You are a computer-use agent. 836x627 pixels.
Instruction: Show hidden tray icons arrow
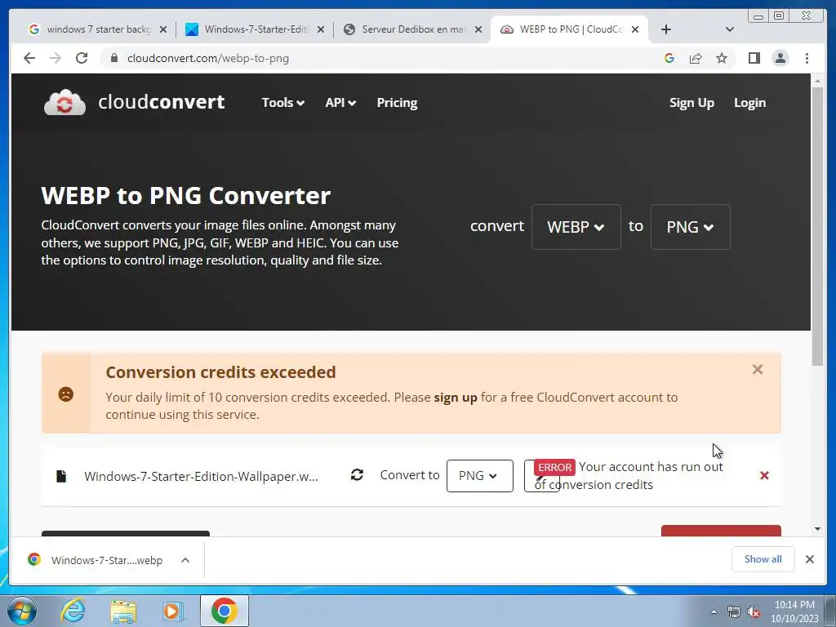714,612
